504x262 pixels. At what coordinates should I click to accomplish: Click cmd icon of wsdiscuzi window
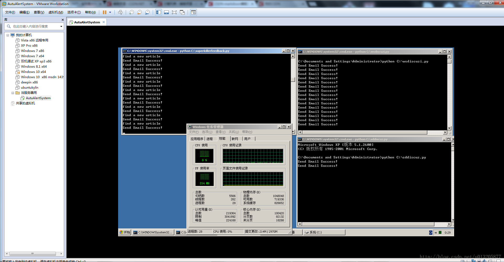(x=300, y=52)
